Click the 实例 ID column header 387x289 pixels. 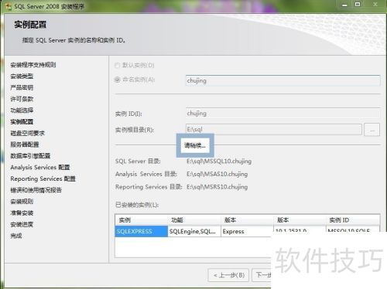353,220
